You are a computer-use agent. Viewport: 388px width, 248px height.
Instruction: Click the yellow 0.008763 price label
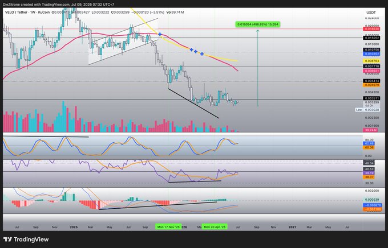(371, 61)
